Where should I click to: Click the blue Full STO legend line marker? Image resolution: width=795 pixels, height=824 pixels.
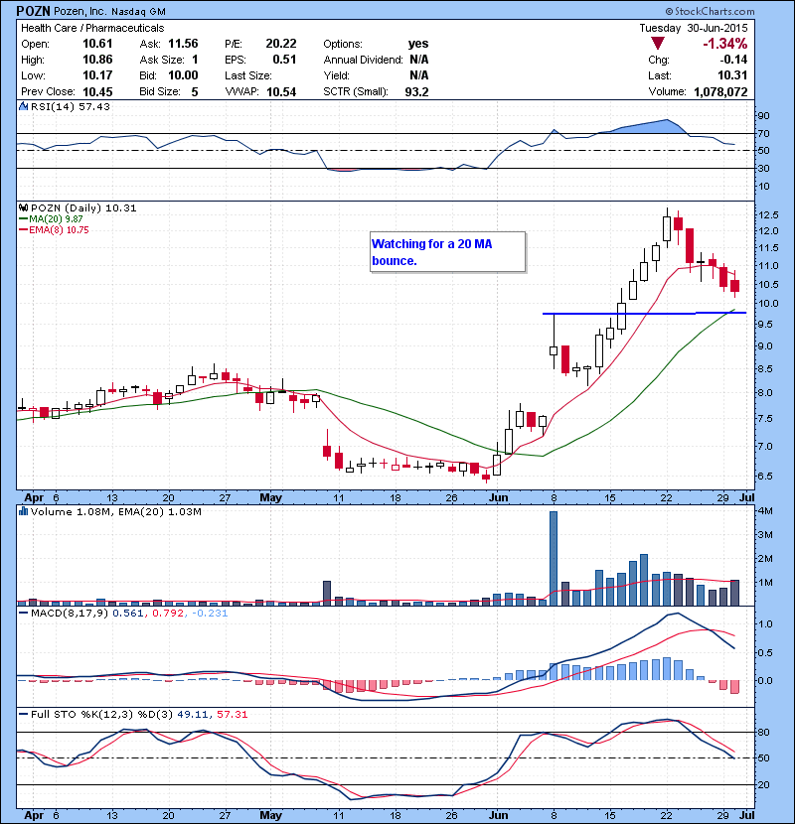(x=24, y=714)
